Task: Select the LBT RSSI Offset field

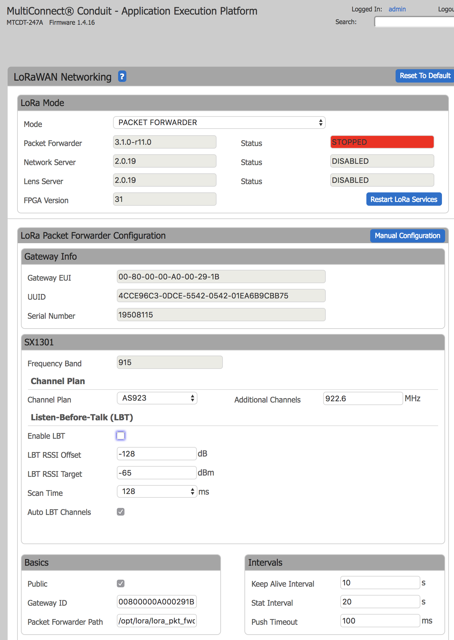Action: (157, 454)
